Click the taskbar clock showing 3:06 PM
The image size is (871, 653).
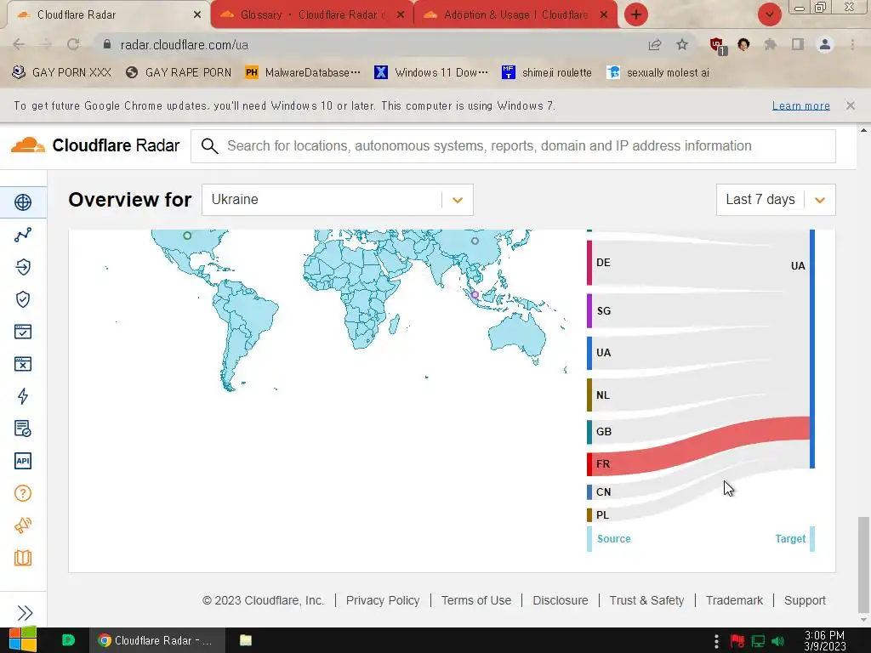pyautogui.click(x=825, y=641)
